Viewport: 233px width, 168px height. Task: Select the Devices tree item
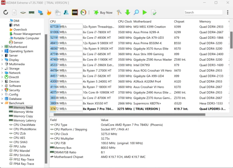click(14, 81)
